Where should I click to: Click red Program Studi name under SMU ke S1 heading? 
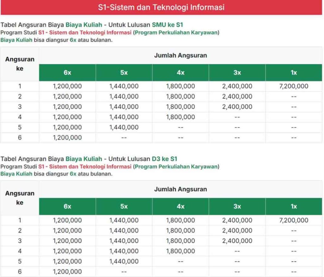tap(85, 33)
